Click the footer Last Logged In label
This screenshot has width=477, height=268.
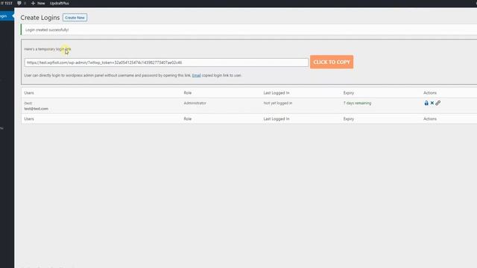(277, 119)
